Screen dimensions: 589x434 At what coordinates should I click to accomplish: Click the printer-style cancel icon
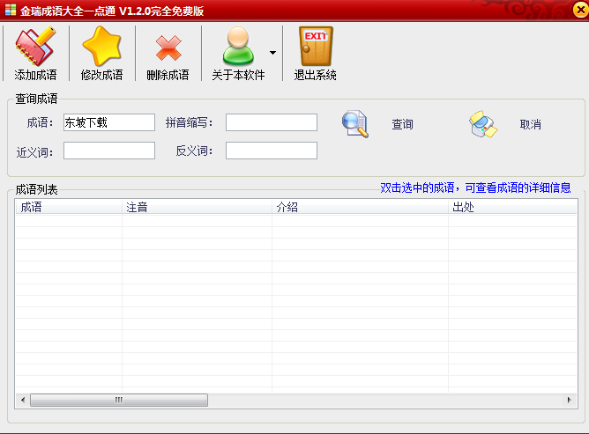tap(483, 124)
